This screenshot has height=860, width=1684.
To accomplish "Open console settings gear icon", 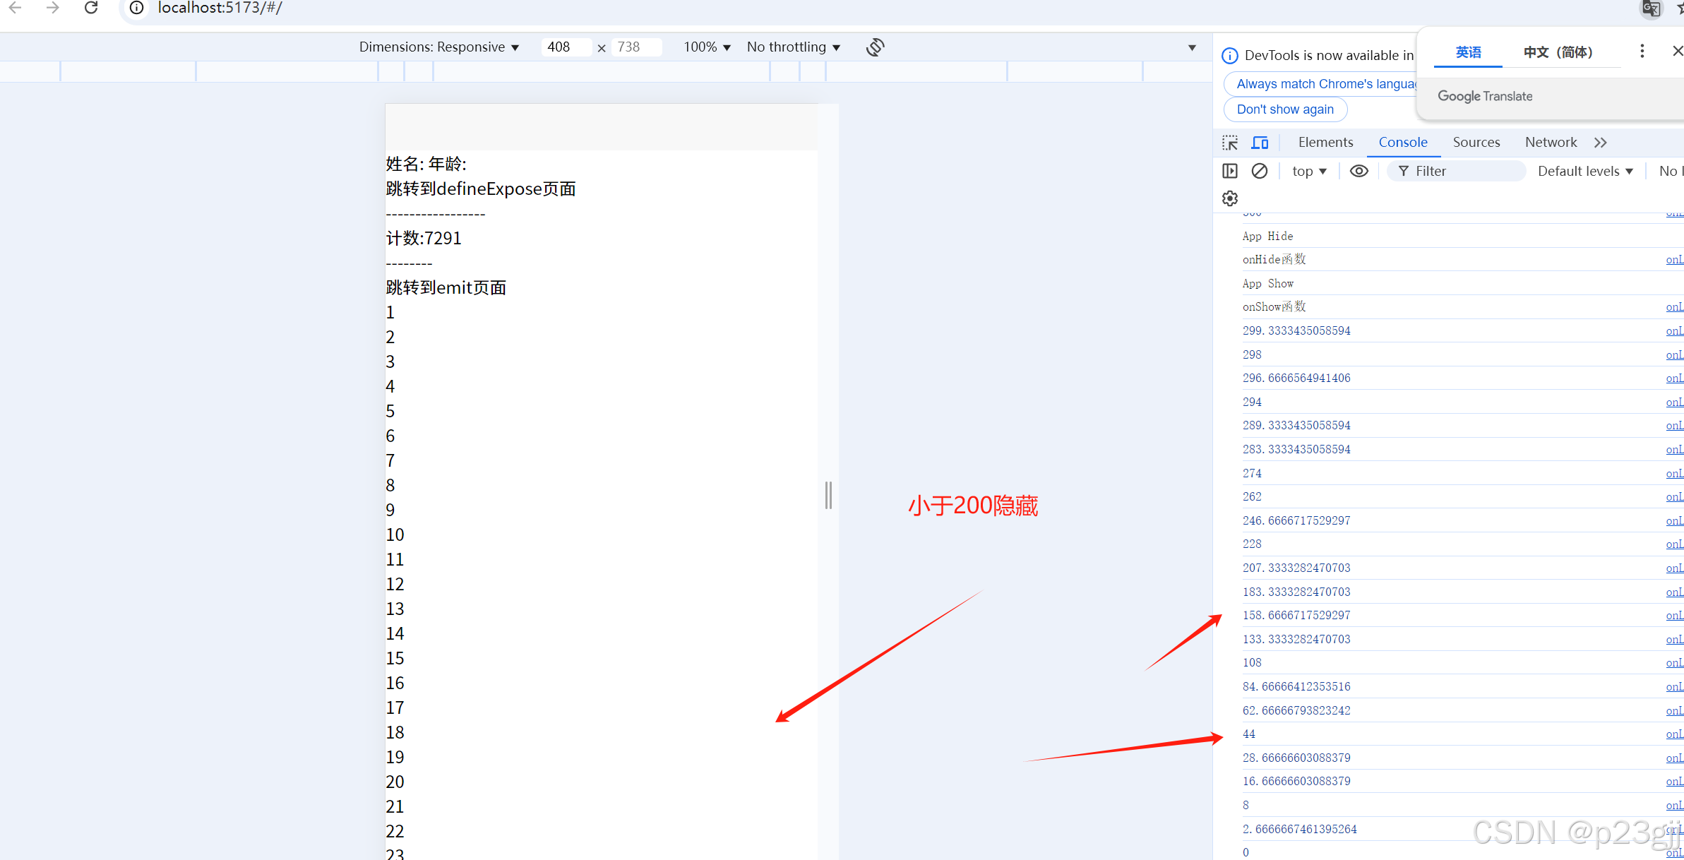I will [1230, 198].
